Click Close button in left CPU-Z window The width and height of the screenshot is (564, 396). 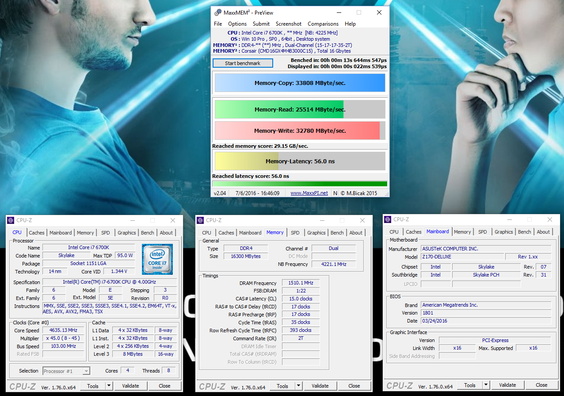[x=164, y=386]
